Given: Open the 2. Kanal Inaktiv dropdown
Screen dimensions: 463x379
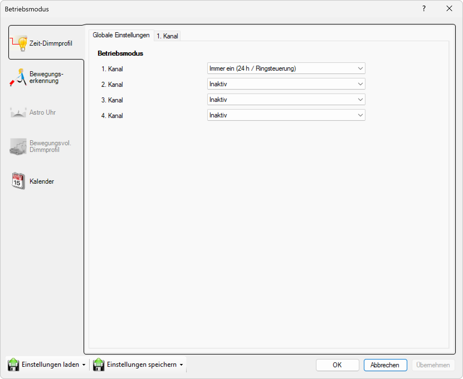Looking at the screenshot, I should (286, 84).
